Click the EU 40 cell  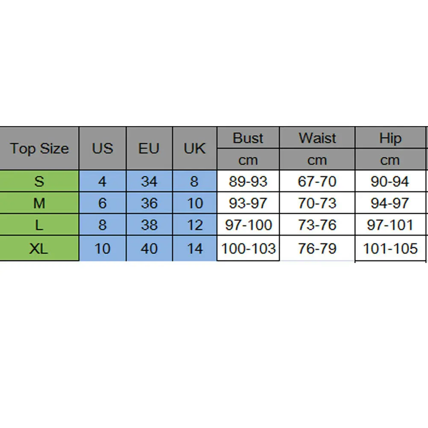[x=149, y=248]
